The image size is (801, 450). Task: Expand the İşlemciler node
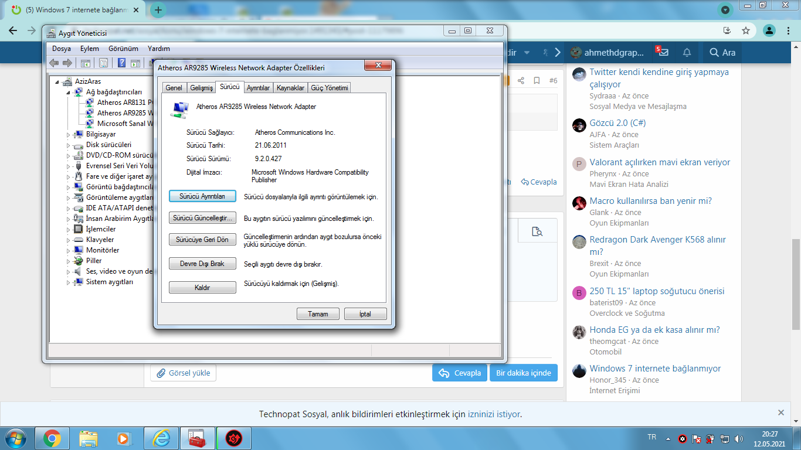point(68,230)
